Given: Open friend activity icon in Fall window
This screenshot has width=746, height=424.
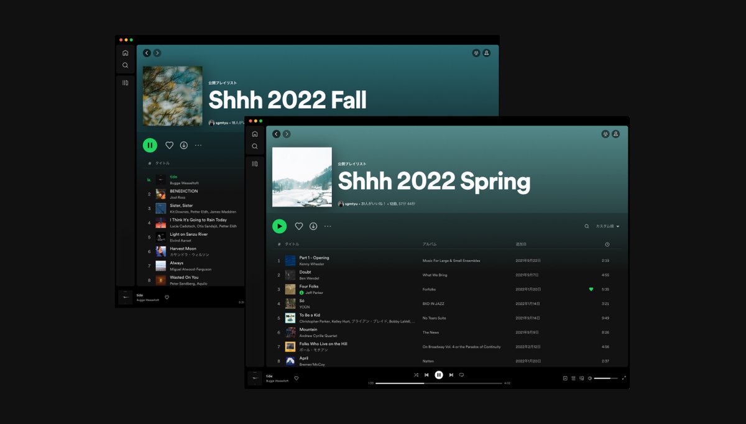Looking at the screenshot, I should (x=476, y=53).
